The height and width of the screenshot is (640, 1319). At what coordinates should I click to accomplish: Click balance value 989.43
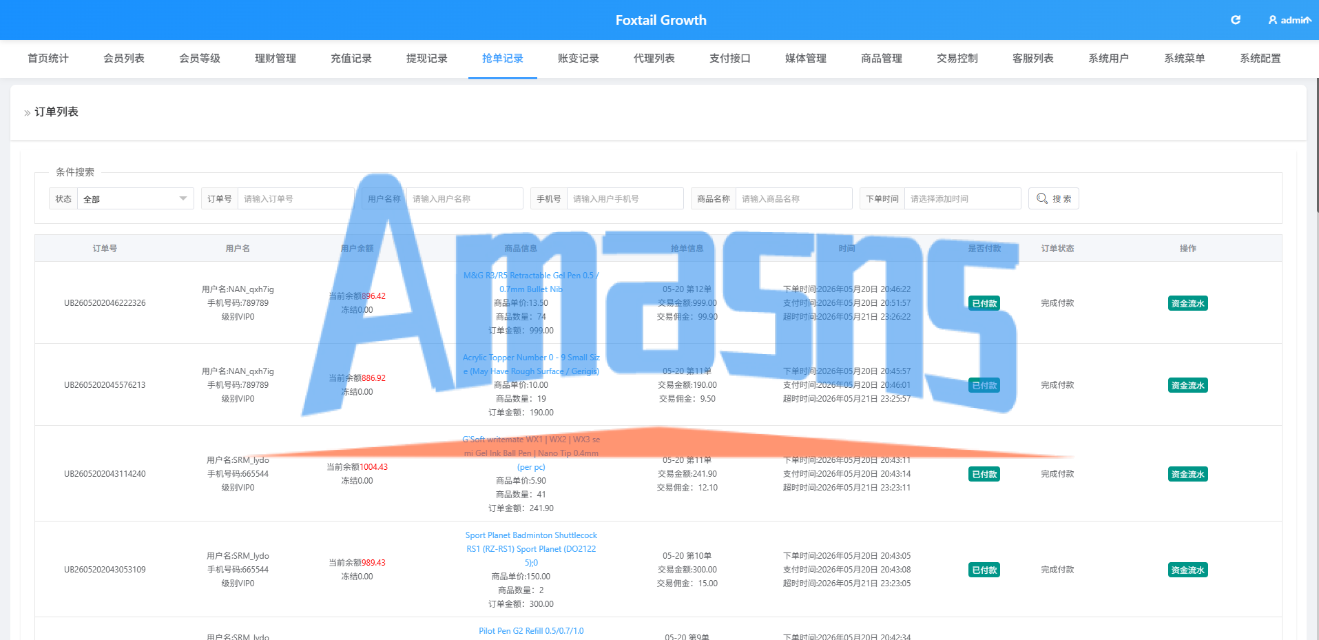(373, 563)
